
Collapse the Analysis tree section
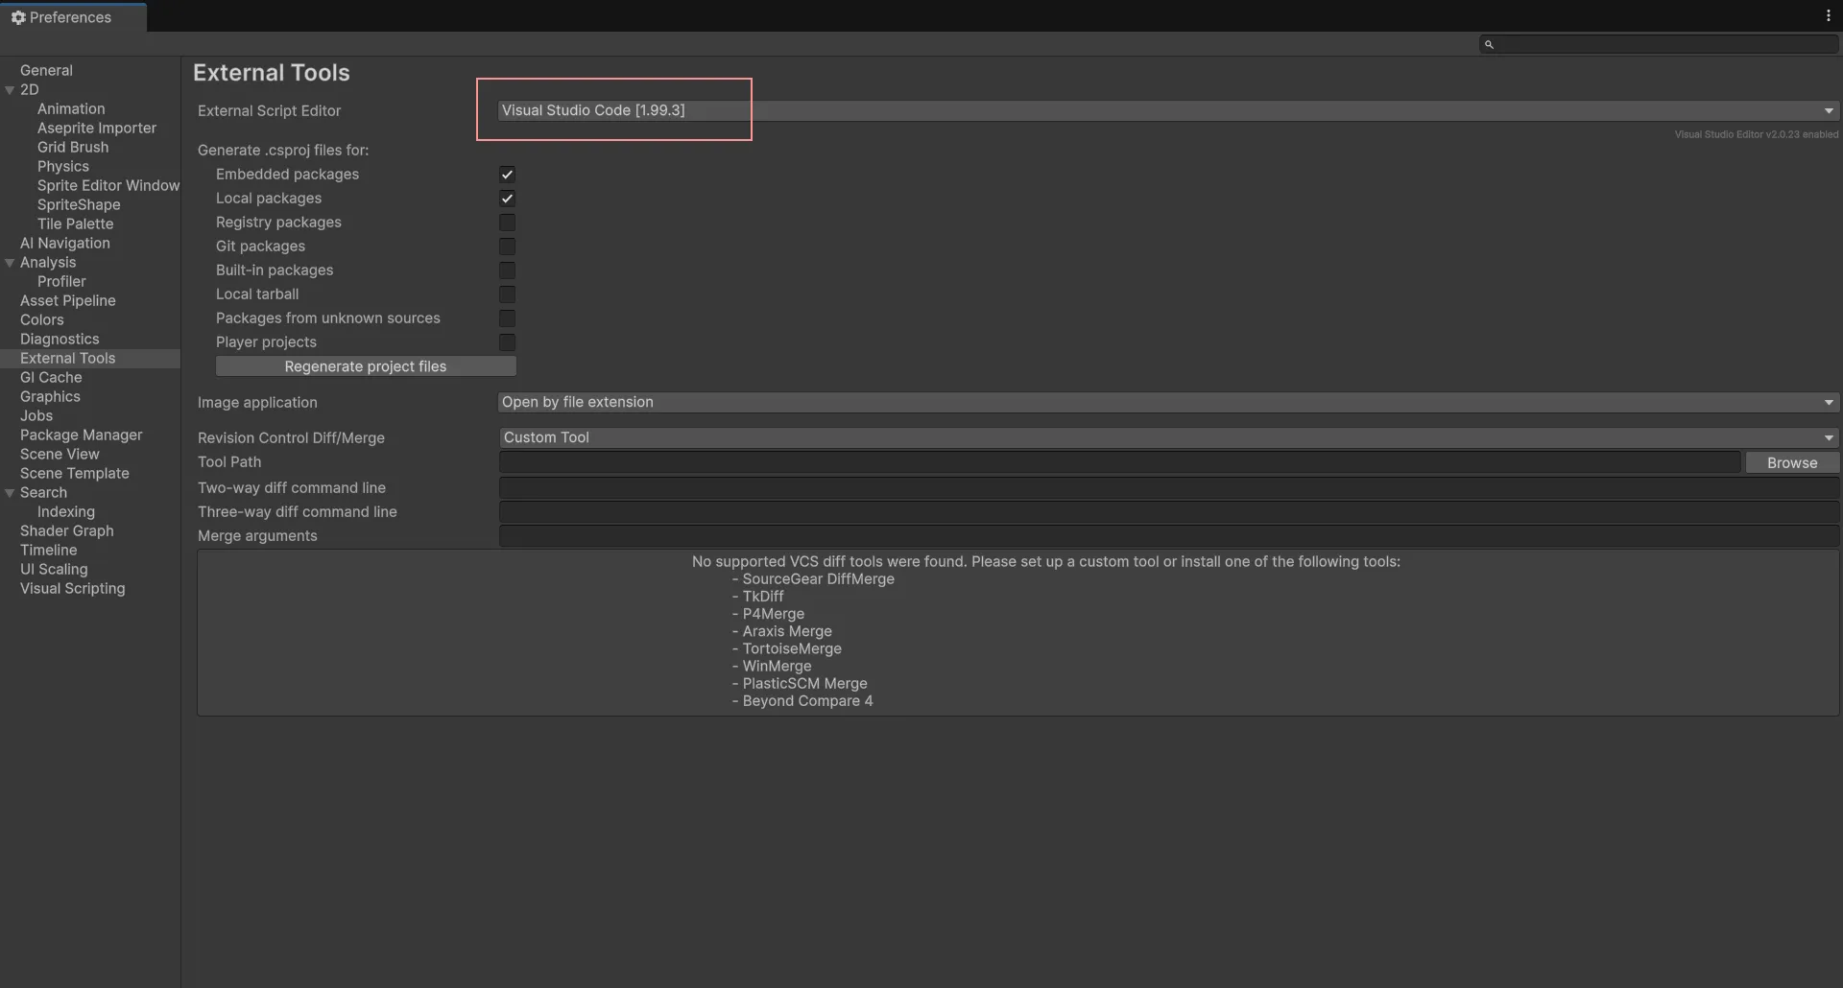pos(10,263)
